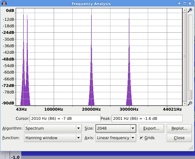This screenshot has height=159, width=195.
Task: Click the 10000Hz frequency axis label
Action: (x=54, y=109)
